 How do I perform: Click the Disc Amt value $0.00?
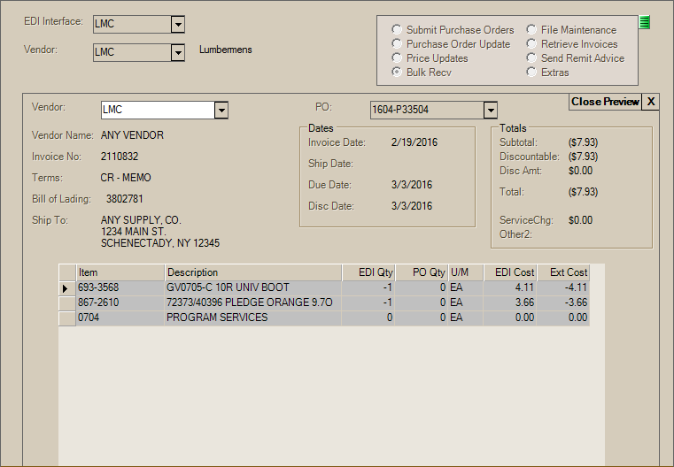point(580,171)
